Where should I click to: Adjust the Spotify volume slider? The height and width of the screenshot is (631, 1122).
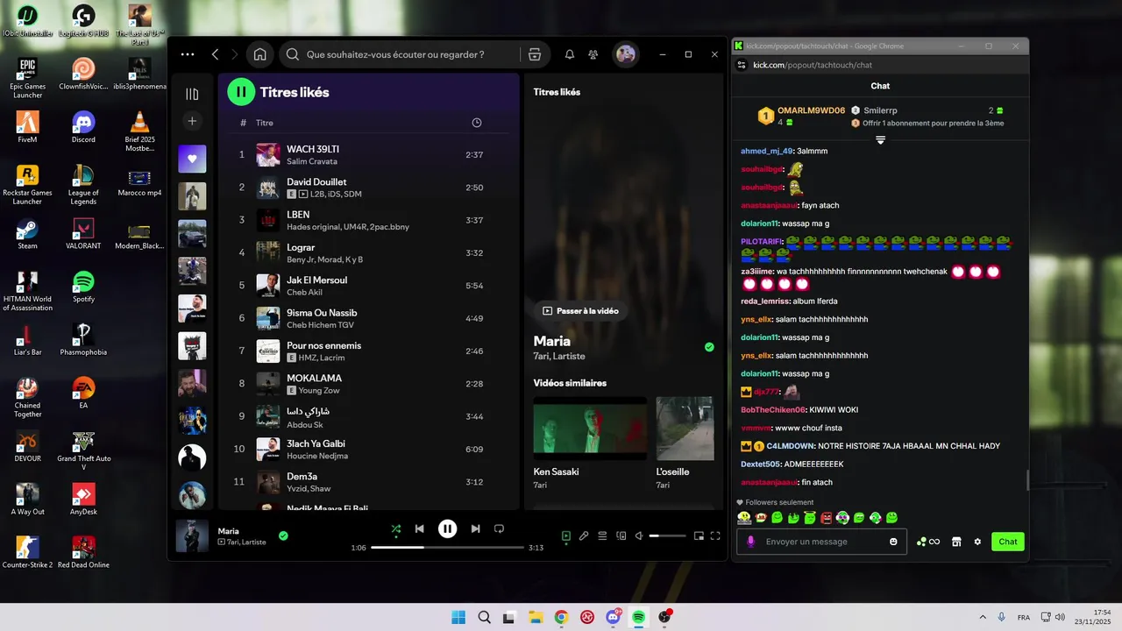coord(668,535)
